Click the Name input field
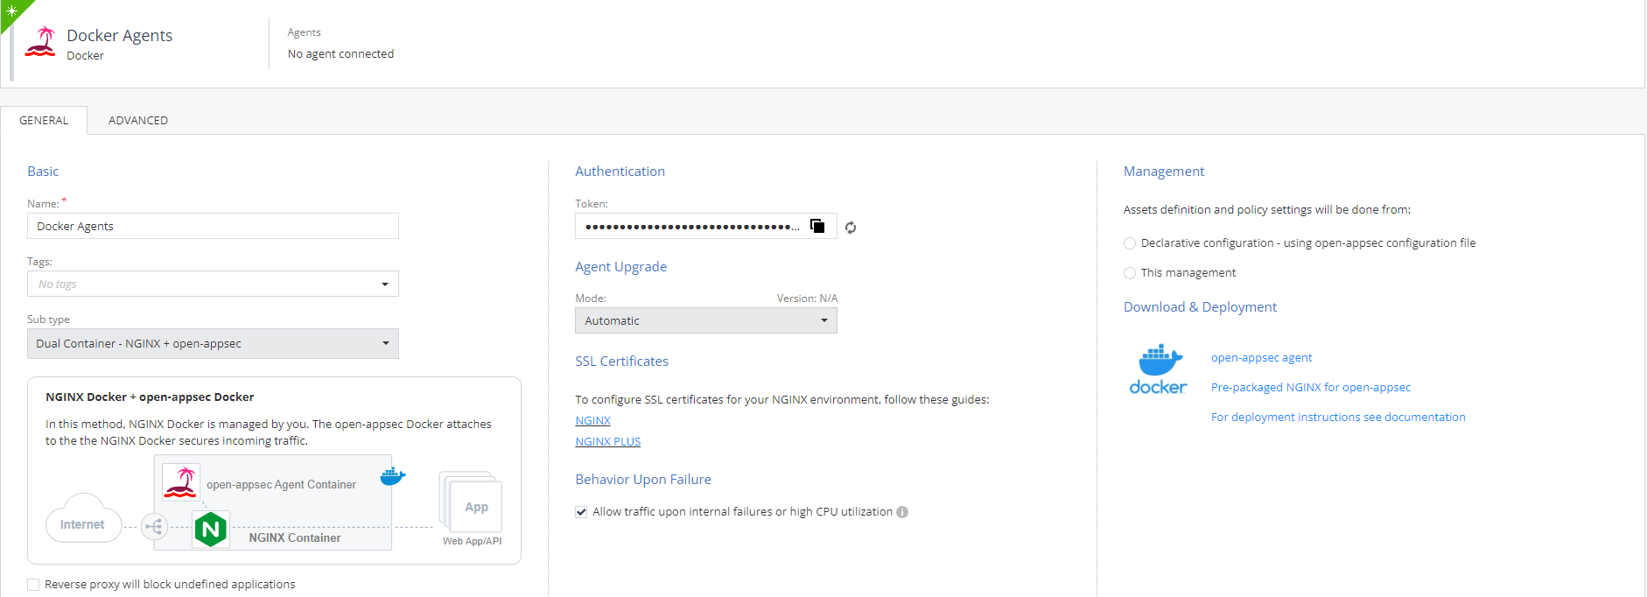The height and width of the screenshot is (597, 1647). tap(213, 226)
